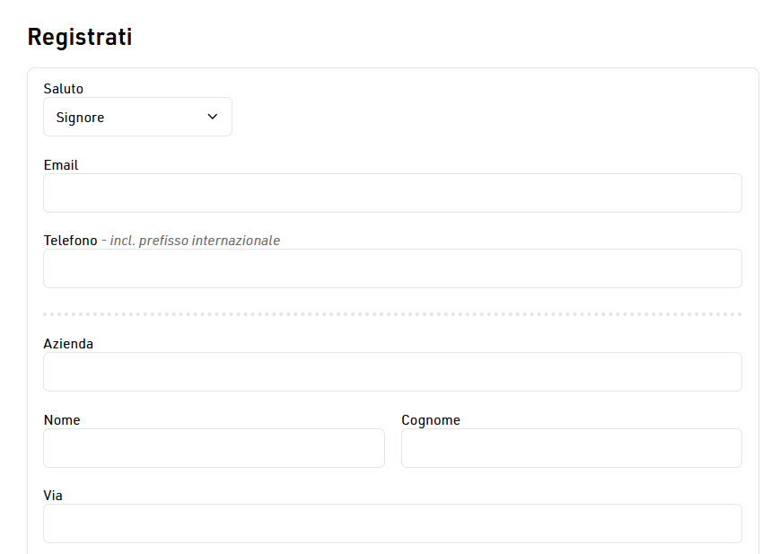
Task: Select the Azienda input field
Action: (x=392, y=372)
